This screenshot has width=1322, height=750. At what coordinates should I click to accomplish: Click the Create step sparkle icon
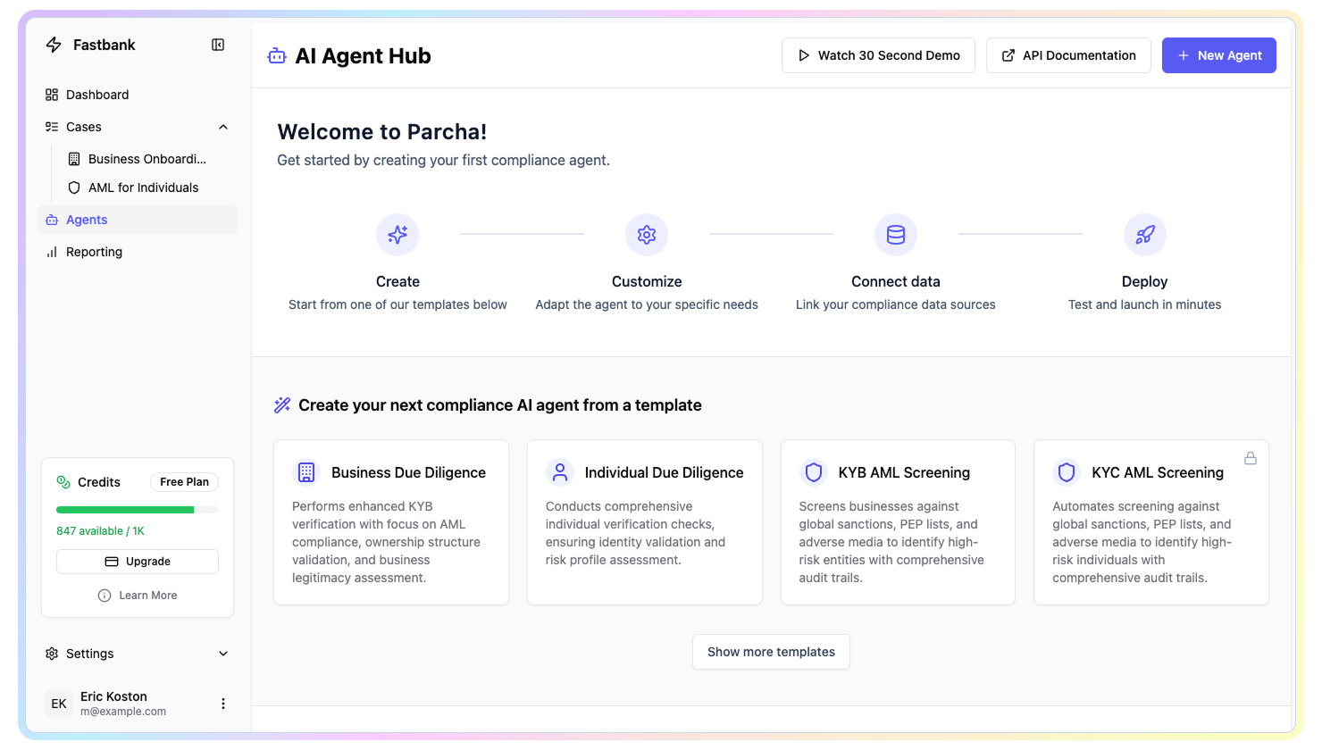click(397, 235)
